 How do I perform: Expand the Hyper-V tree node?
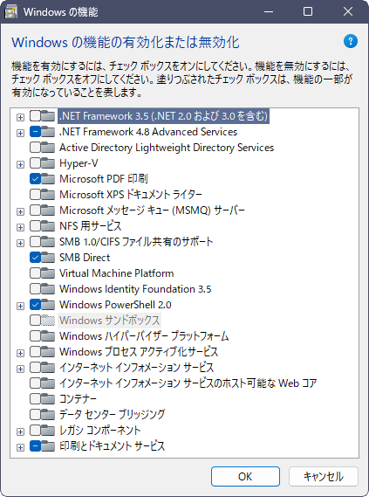click(21, 164)
